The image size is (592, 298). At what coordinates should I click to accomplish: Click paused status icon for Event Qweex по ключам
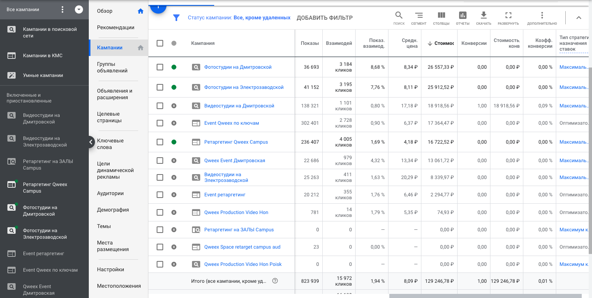tap(174, 123)
